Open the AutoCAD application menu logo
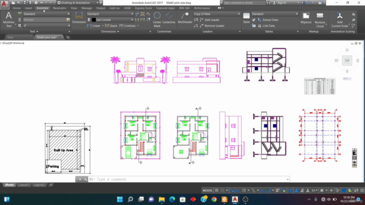The width and height of the screenshot is (365, 205). [5, 4]
